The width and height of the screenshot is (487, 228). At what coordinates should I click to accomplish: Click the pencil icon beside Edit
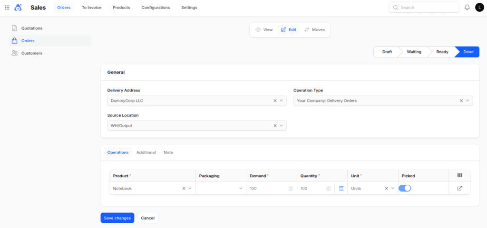tap(283, 30)
